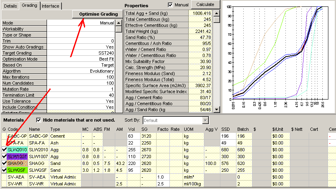Uncheck Hide materials that are not used

[39, 120]
